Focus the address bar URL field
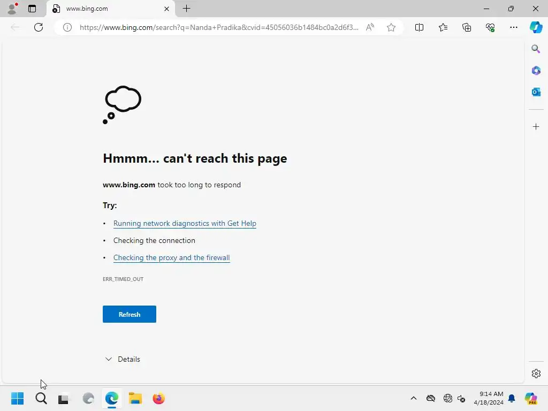This screenshot has width=548, height=411. [x=219, y=27]
